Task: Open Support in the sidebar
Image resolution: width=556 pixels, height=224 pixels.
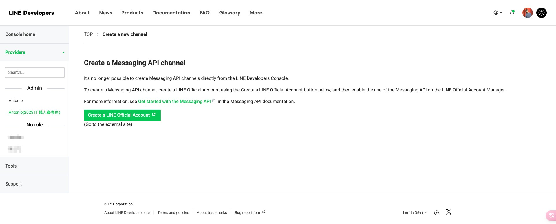Action: click(x=34, y=184)
